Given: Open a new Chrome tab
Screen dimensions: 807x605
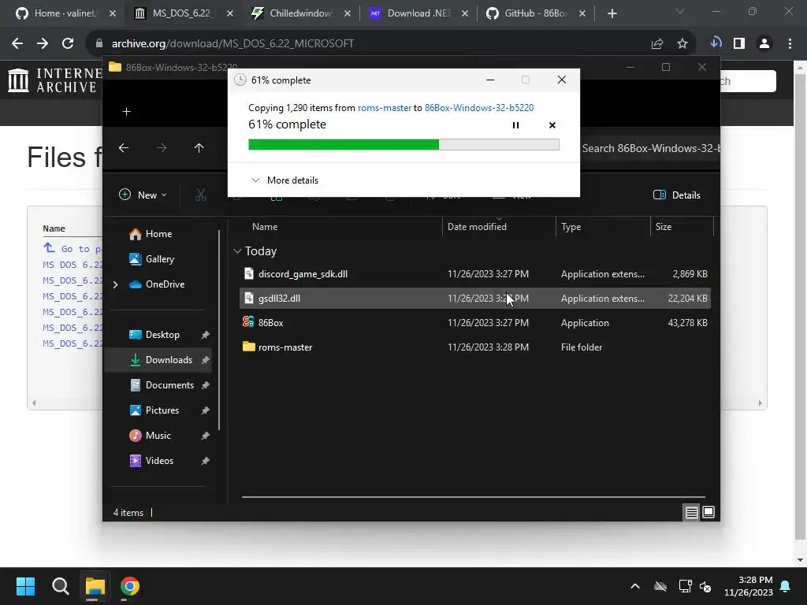Looking at the screenshot, I should point(612,13).
